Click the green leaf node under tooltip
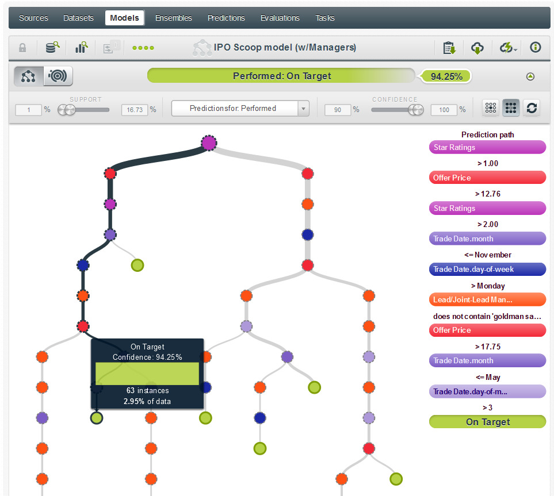The image size is (554, 496). tap(97, 418)
